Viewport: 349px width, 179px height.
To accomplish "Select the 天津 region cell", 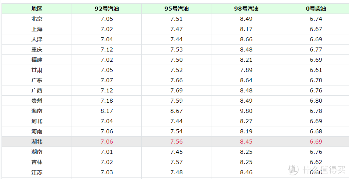I will click(37, 39).
